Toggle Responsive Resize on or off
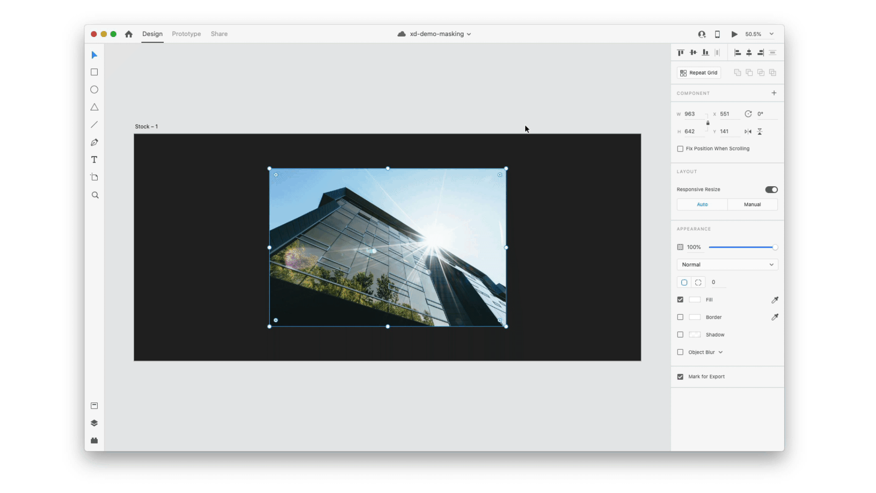 (771, 189)
